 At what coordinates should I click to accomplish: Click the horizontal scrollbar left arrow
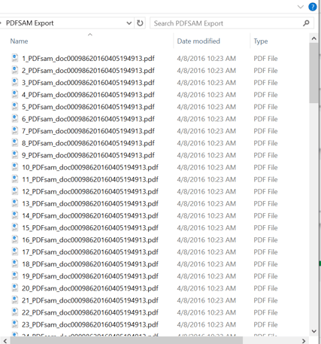pos(5,341)
